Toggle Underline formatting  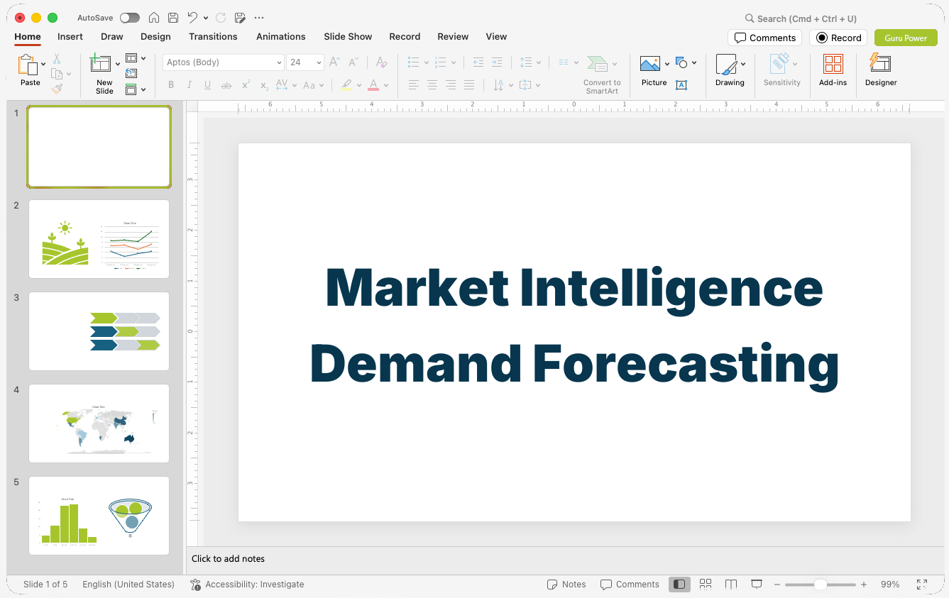(208, 85)
